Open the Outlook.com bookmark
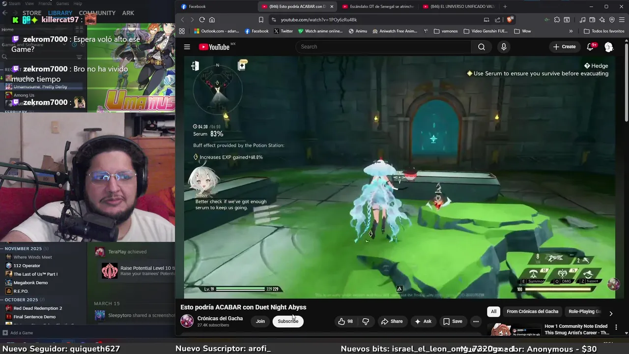Image resolution: width=629 pixels, height=354 pixels. [x=217, y=31]
